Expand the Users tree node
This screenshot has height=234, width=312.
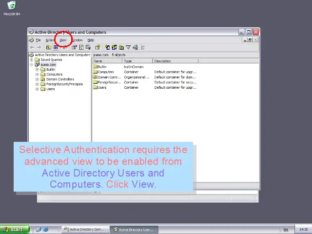point(37,89)
